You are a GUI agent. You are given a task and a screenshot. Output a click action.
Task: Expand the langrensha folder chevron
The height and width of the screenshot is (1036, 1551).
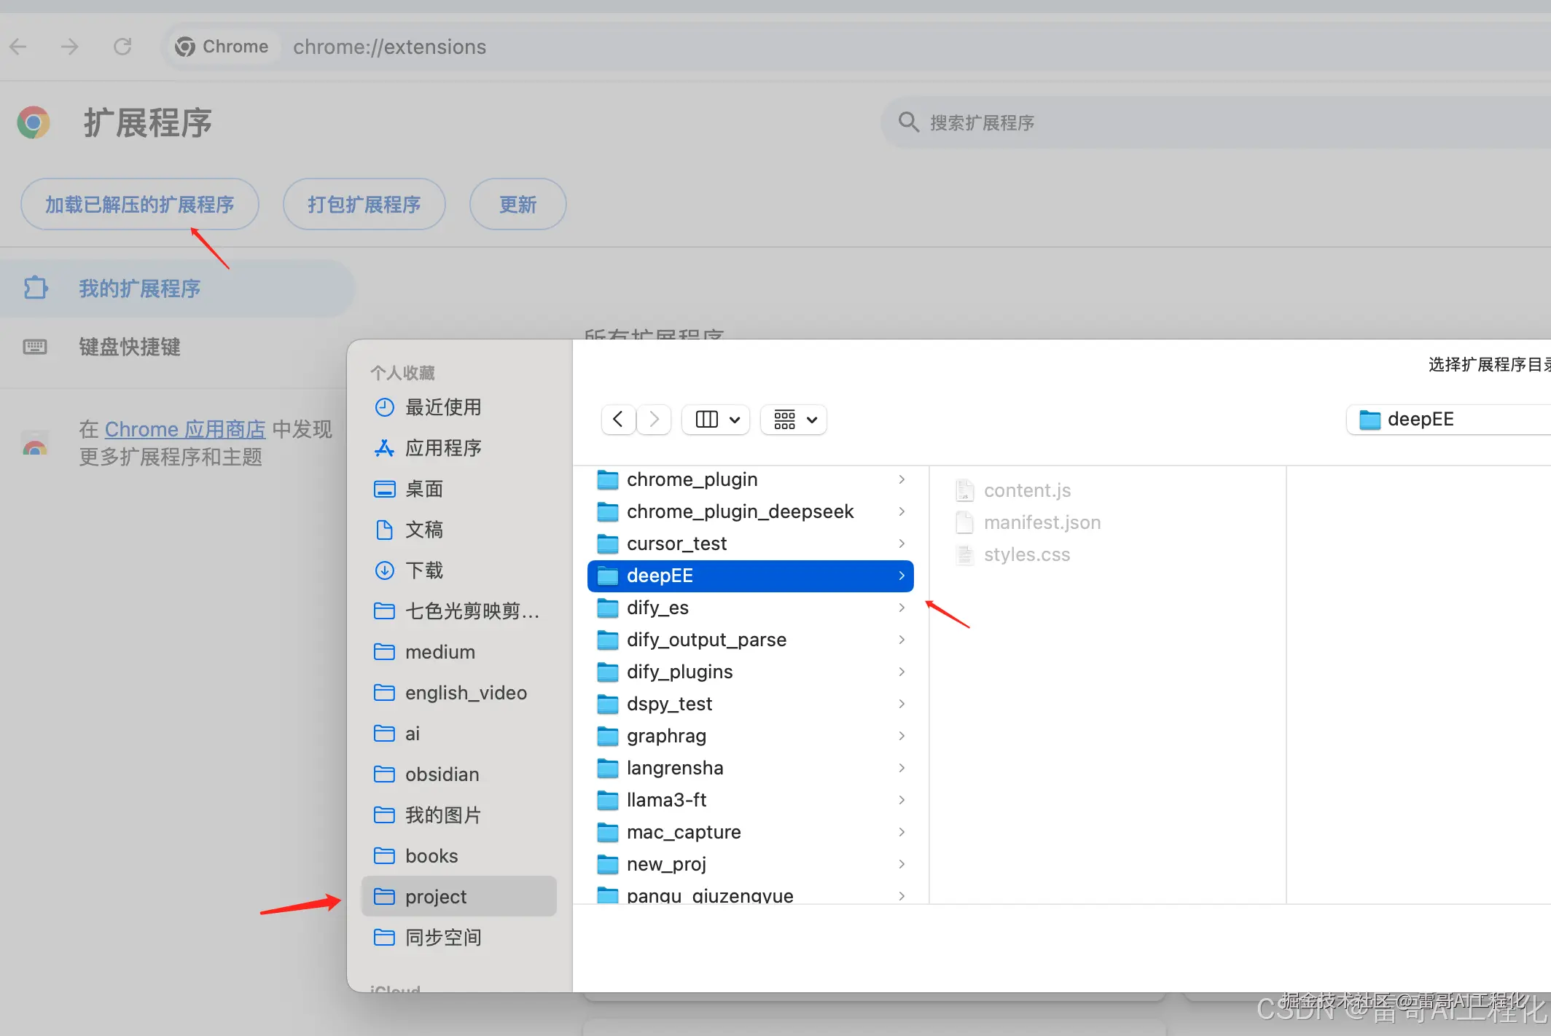tap(902, 768)
